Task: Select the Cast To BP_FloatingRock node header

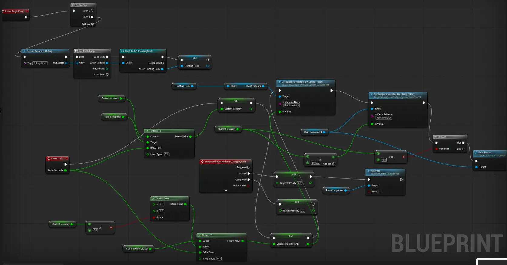Action: coord(143,51)
